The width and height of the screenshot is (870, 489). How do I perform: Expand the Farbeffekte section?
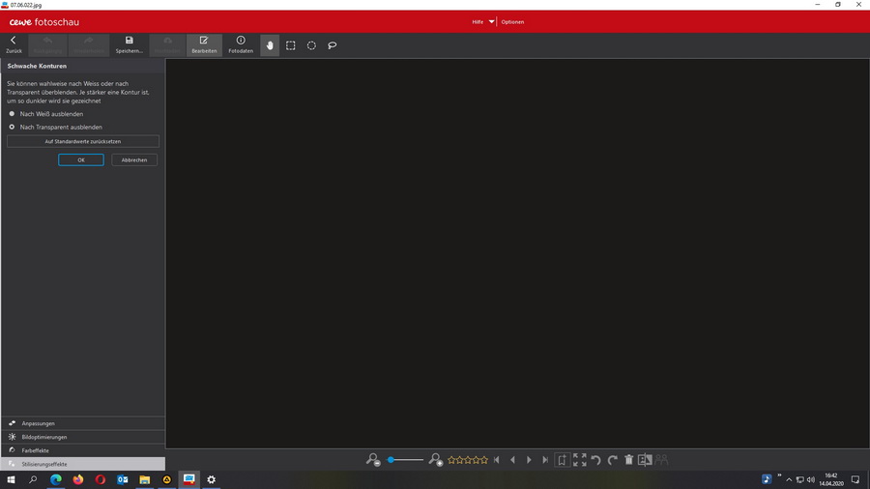coord(83,450)
